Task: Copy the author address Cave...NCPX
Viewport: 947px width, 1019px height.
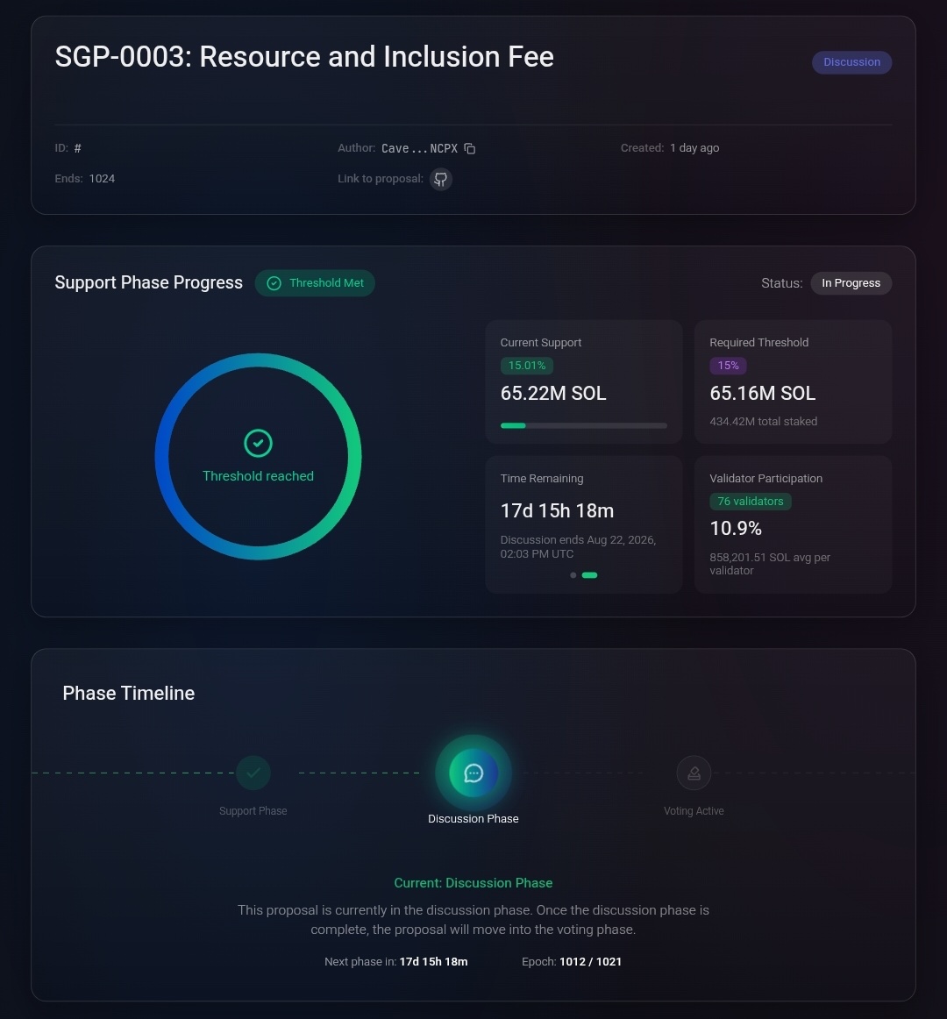Action: (469, 149)
